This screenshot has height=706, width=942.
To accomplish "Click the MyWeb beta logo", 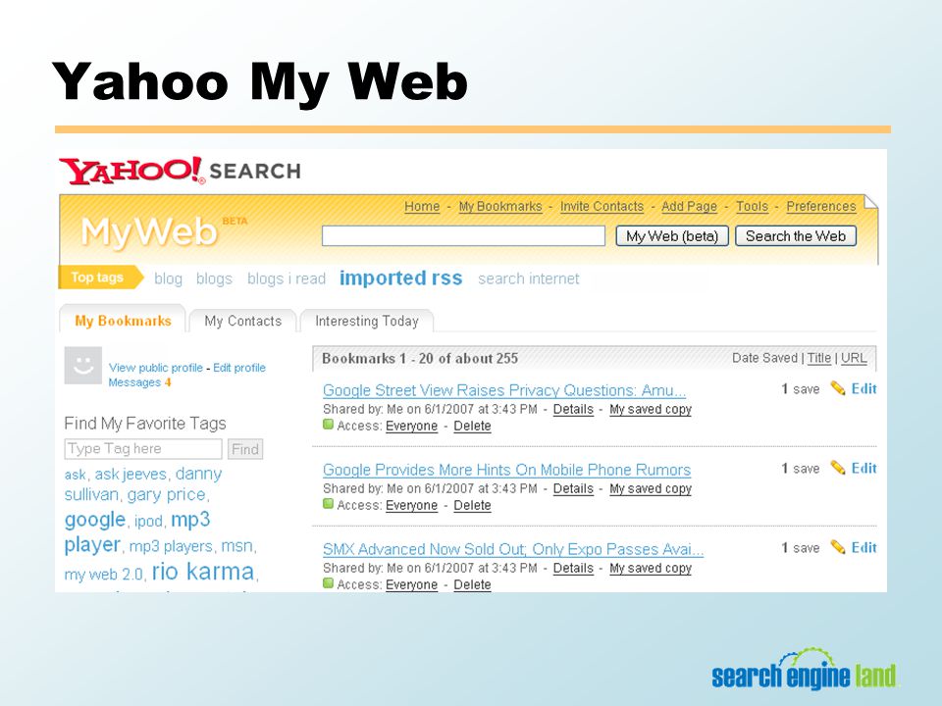I will coord(164,231).
